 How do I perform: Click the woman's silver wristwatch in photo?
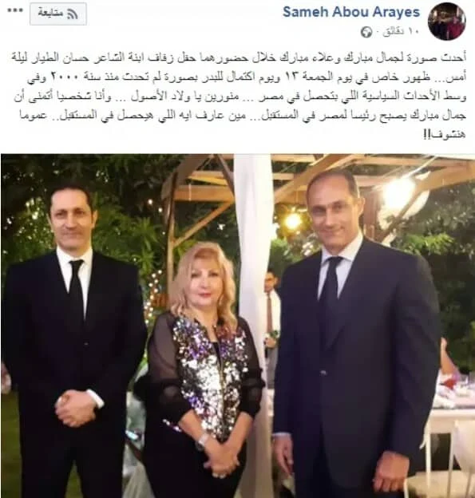(x=201, y=441)
